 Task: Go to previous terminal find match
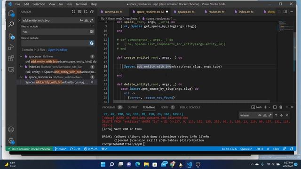[x=276, y=115]
